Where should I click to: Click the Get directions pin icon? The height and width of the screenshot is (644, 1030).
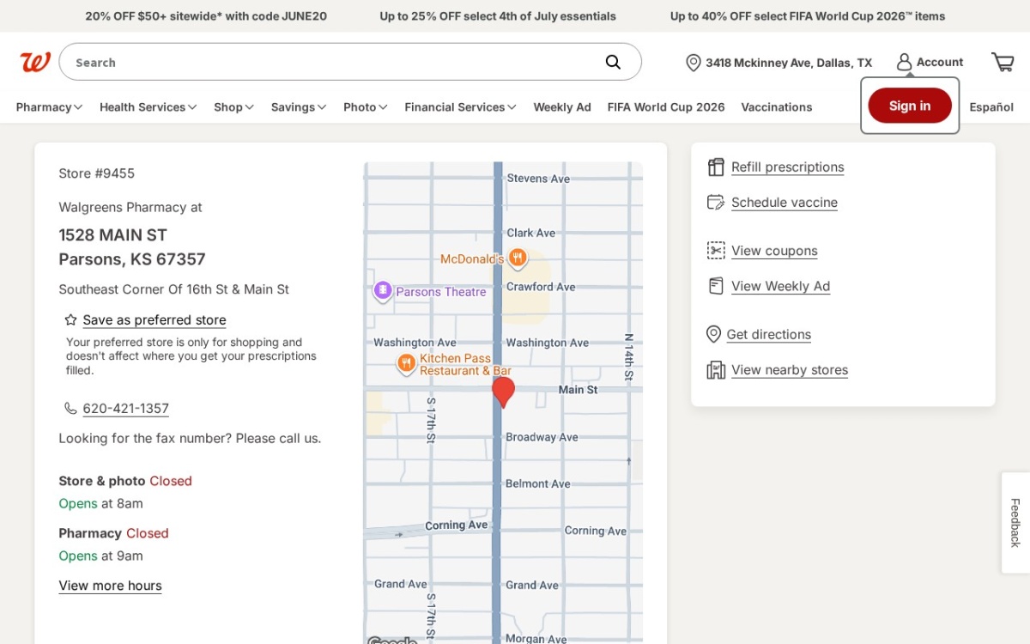(x=713, y=334)
